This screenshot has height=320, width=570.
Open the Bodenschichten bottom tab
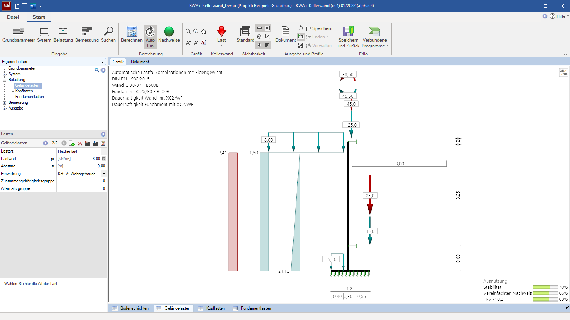(130, 308)
